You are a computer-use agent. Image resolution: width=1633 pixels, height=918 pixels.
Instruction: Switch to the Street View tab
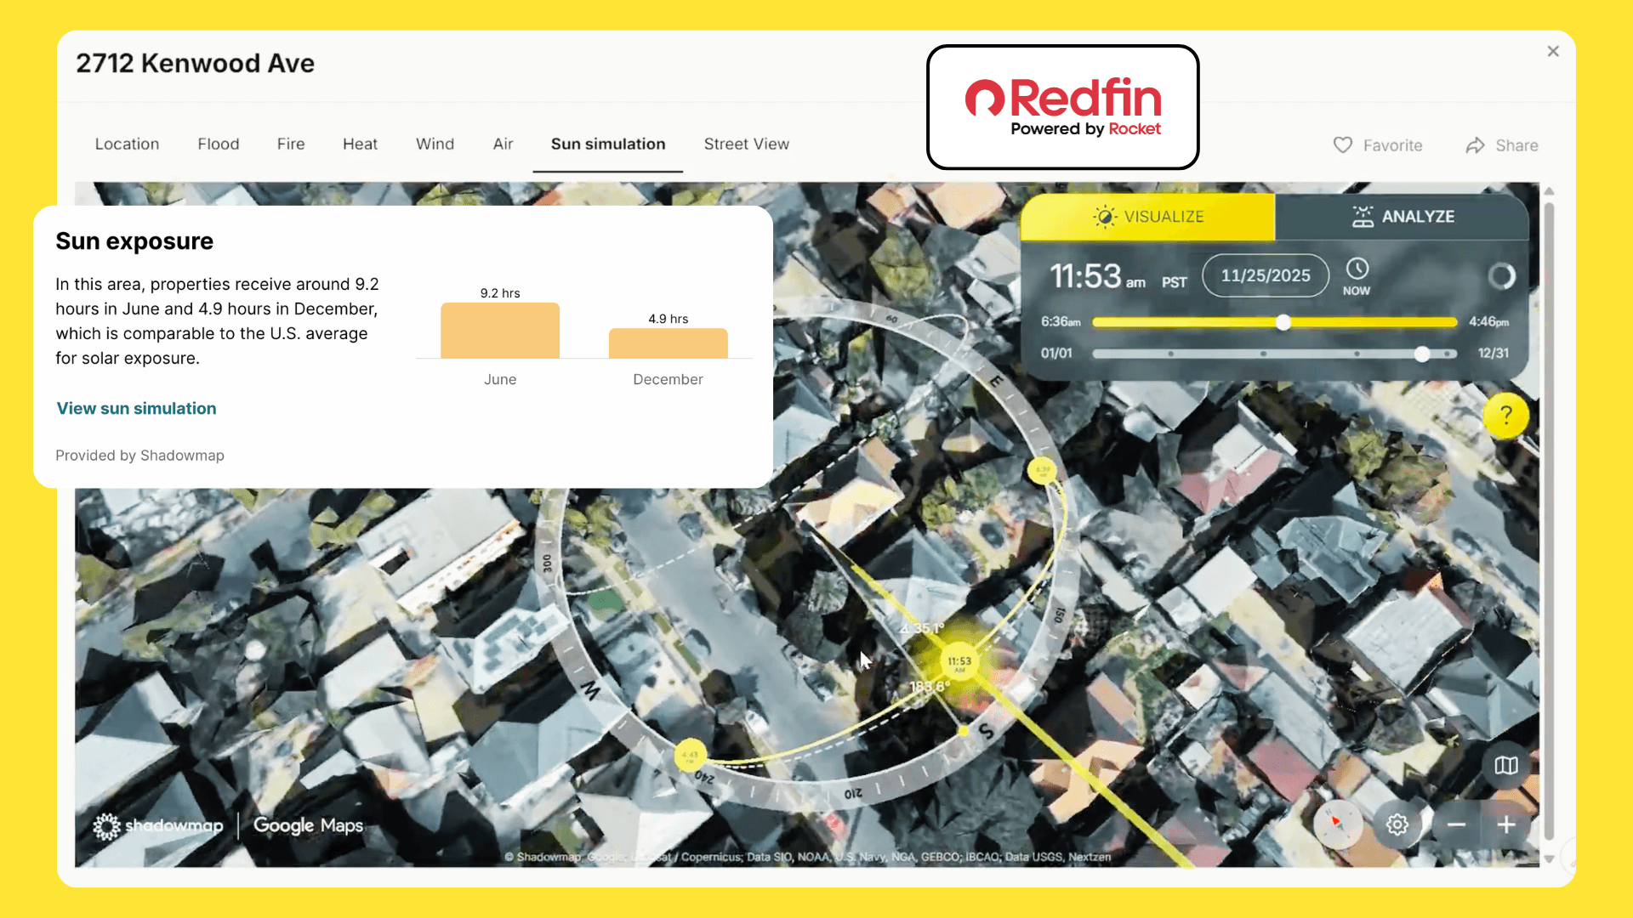click(x=746, y=144)
